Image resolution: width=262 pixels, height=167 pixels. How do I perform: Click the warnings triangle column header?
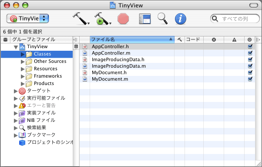point(234,39)
